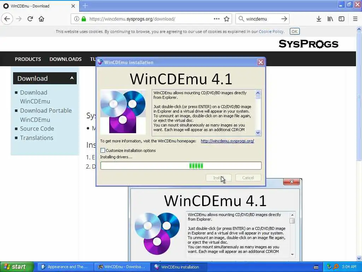The height and width of the screenshot is (272, 362).
Task: Reload the page with the refresh icon
Action: (x=30, y=19)
